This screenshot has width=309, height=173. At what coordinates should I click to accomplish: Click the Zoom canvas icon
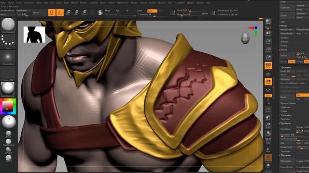pyautogui.click(x=268, y=41)
